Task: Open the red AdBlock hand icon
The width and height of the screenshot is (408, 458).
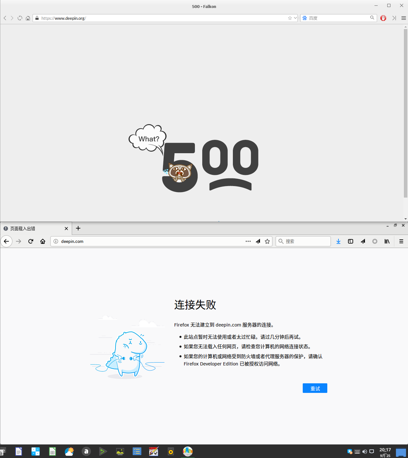Action: (383, 18)
